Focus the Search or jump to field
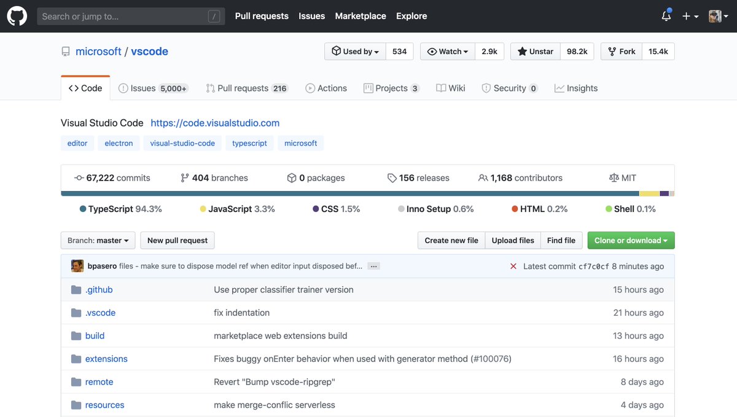737x417 pixels. tap(131, 17)
